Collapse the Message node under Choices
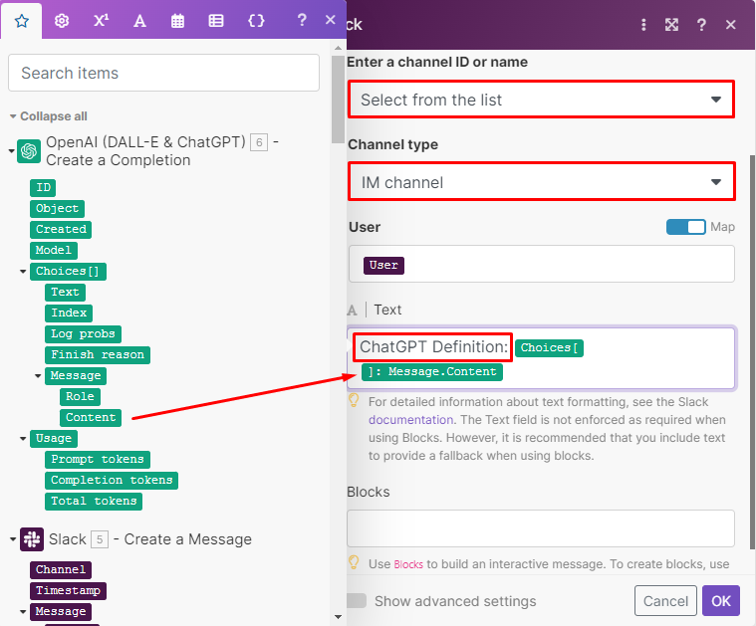756x626 pixels. (38, 376)
